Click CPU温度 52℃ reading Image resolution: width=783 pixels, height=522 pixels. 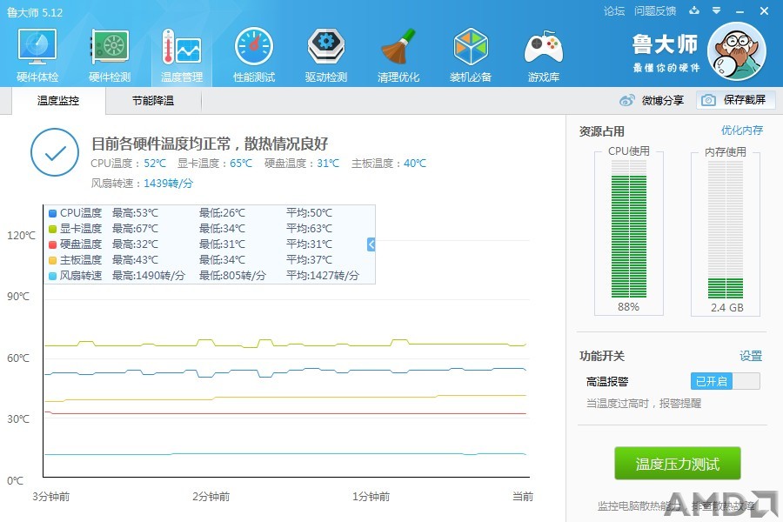(129, 164)
